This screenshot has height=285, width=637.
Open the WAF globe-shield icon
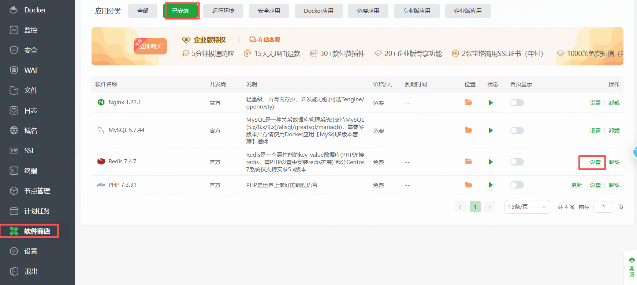(14, 70)
